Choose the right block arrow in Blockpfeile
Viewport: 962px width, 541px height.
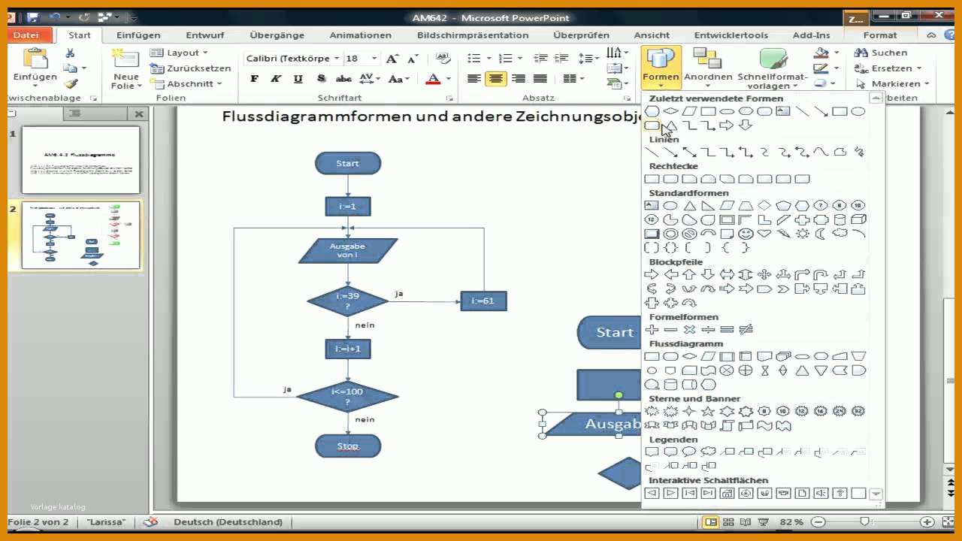point(652,274)
